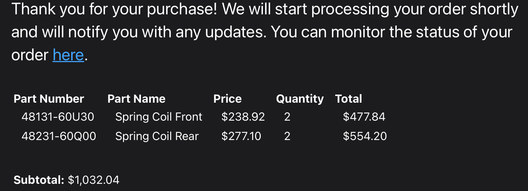Click quantity 2 for Spring Coil Rear
This screenshot has height=191, width=528.
(287, 136)
